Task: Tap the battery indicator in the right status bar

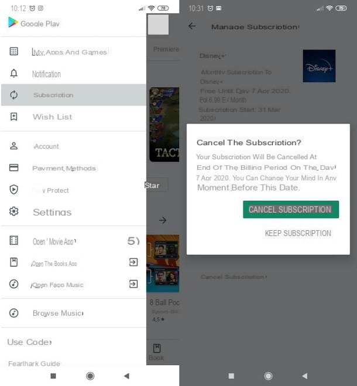Action: (341, 8)
